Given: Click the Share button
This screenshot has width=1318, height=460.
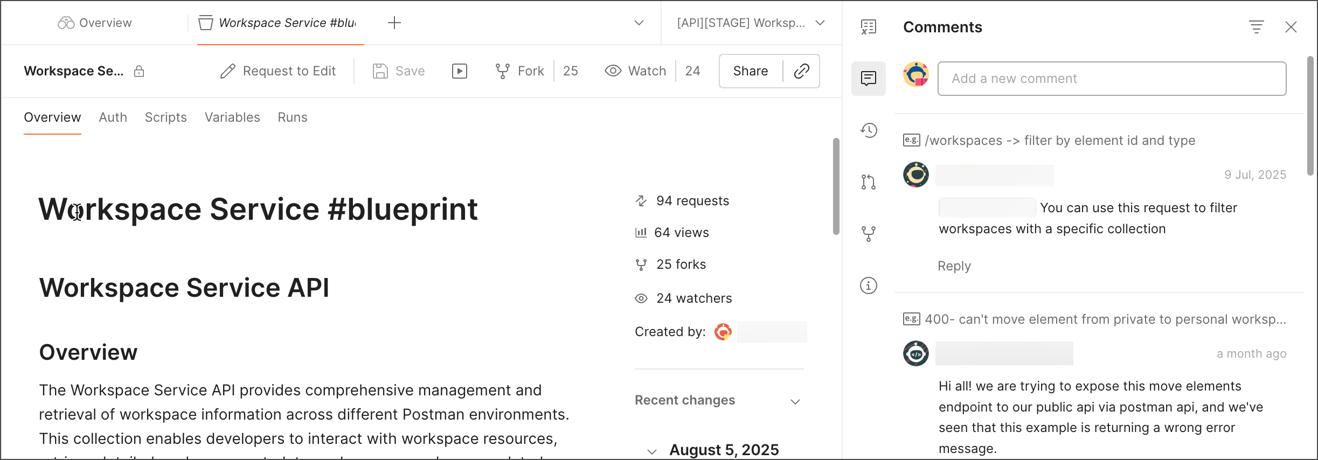Looking at the screenshot, I should point(751,71).
